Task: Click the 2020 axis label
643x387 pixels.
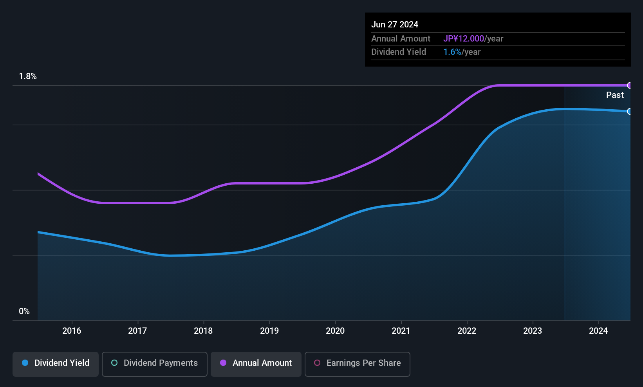Action: [335, 331]
